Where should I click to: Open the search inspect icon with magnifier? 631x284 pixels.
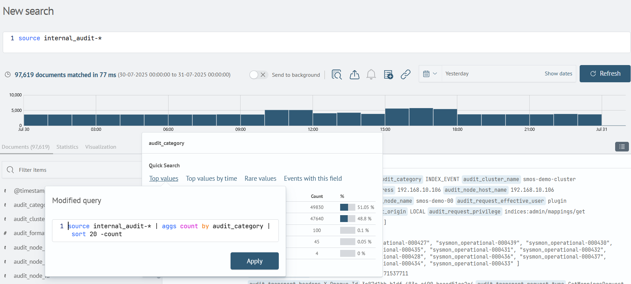[337, 74]
